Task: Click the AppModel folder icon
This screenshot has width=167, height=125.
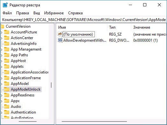Action: click(x=7, y=84)
